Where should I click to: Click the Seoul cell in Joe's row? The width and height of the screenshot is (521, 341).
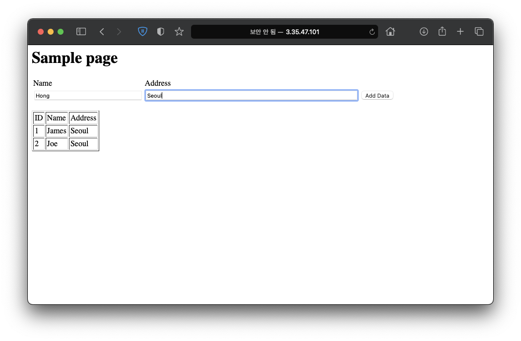click(83, 144)
